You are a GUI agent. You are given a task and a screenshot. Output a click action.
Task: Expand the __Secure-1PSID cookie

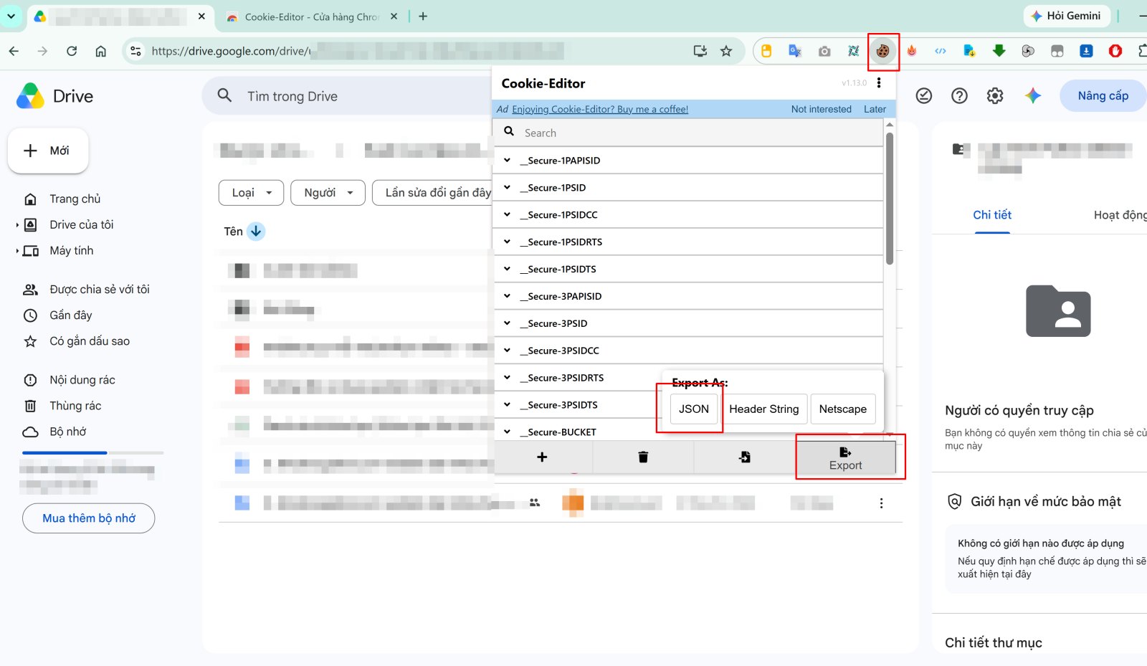[x=688, y=188]
